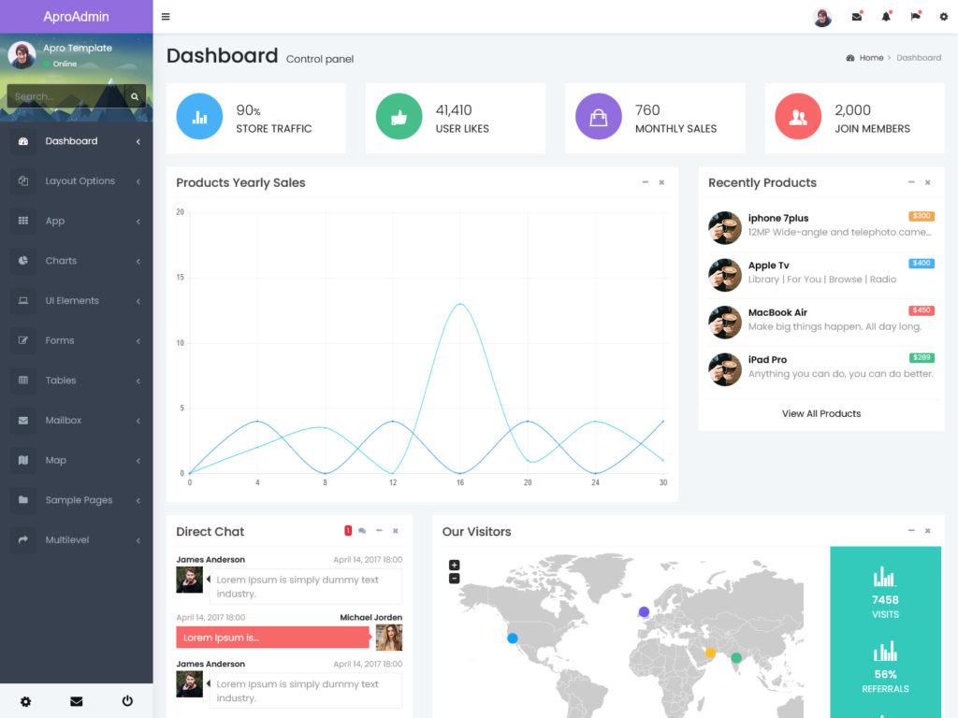Click the shopping bag Monthly Sales icon
Image resolution: width=958 pixels, height=718 pixels.
click(598, 118)
